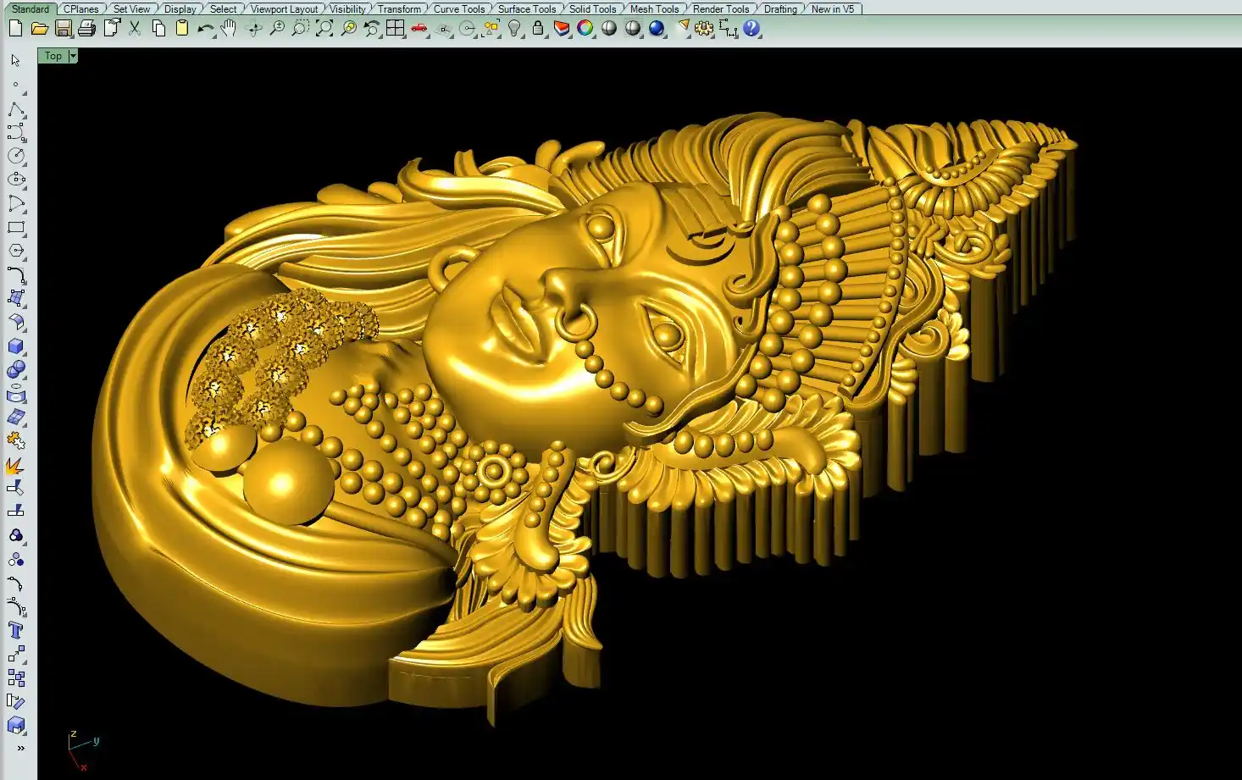Select the Pan hand tool
This screenshot has width=1242, height=780.
[x=229, y=28]
